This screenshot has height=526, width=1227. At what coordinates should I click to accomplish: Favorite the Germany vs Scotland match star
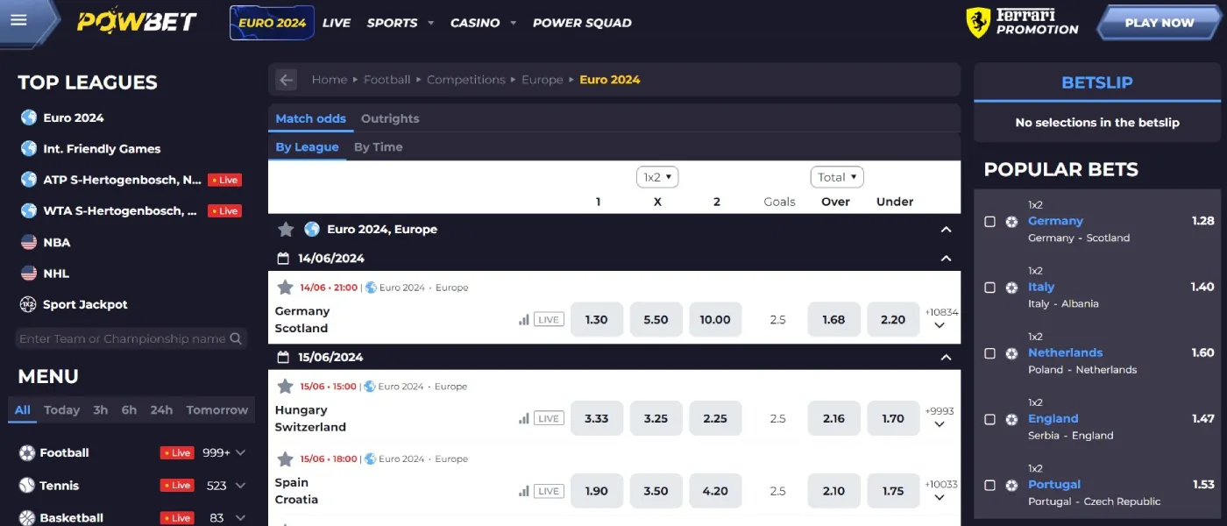[x=286, y=287]
